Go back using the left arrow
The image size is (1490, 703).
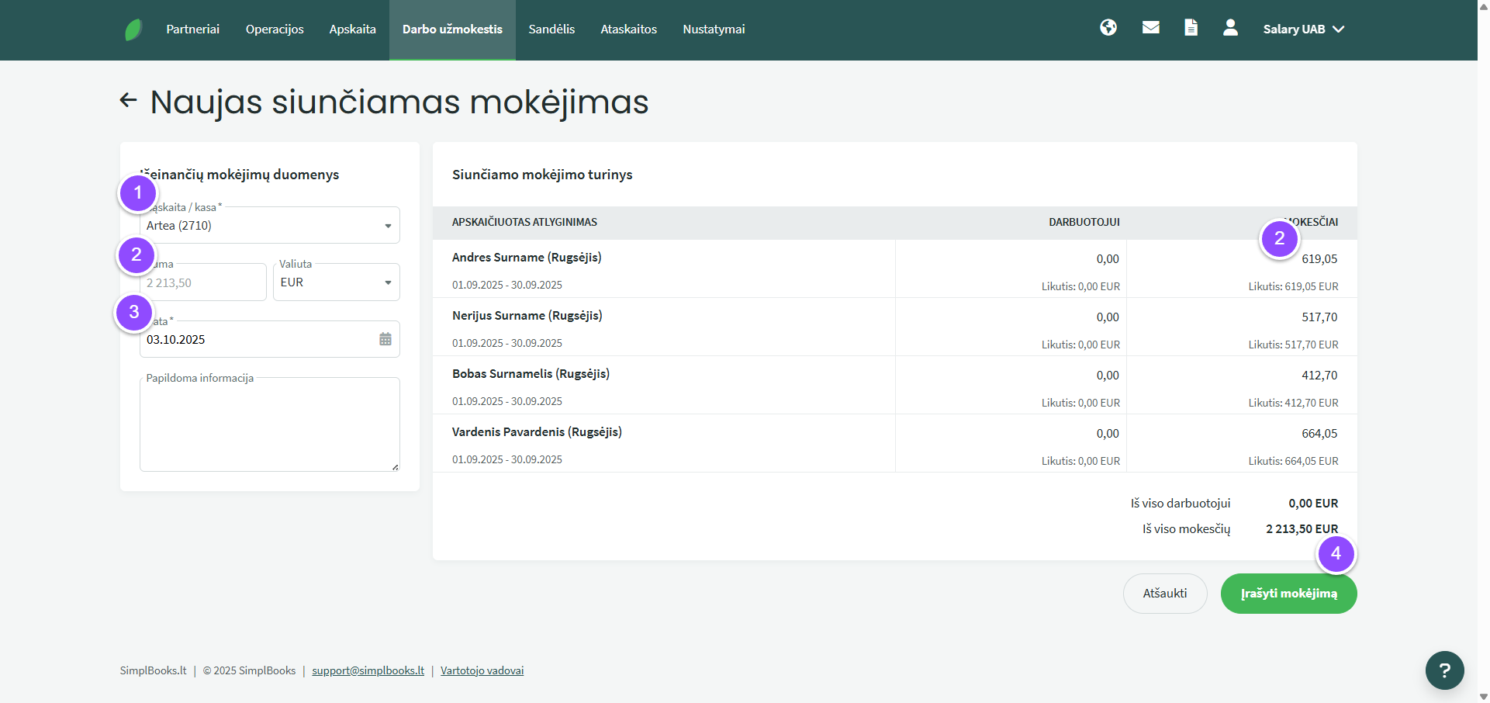tap(128, 100)
